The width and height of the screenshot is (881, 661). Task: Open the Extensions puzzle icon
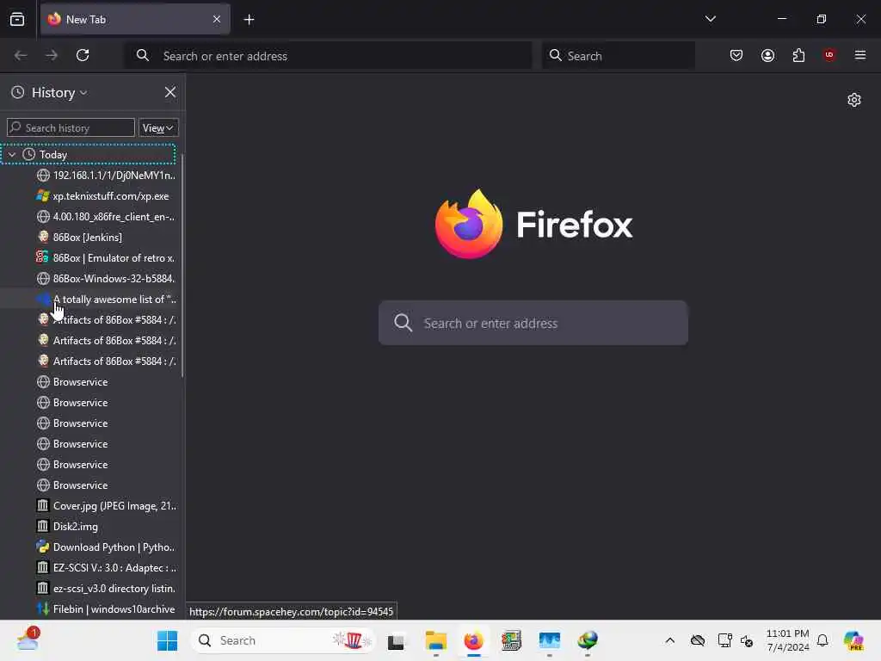coord(798,55)
